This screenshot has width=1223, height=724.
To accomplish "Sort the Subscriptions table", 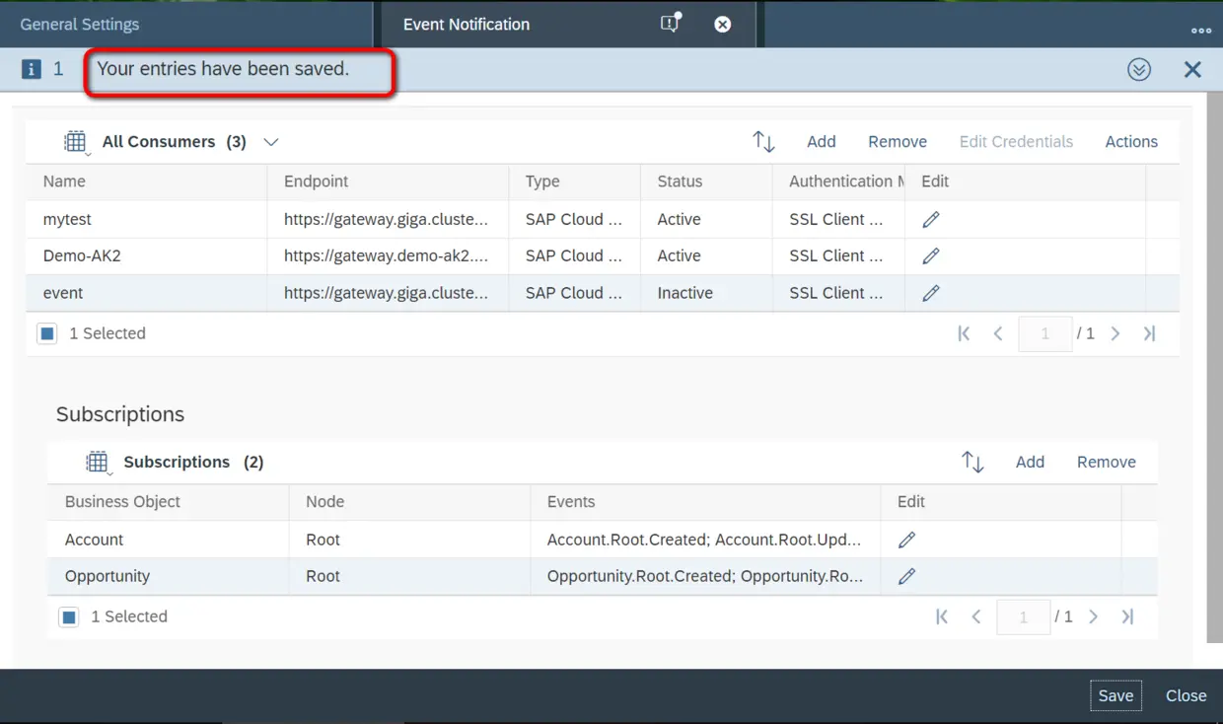I will [972, 462].
